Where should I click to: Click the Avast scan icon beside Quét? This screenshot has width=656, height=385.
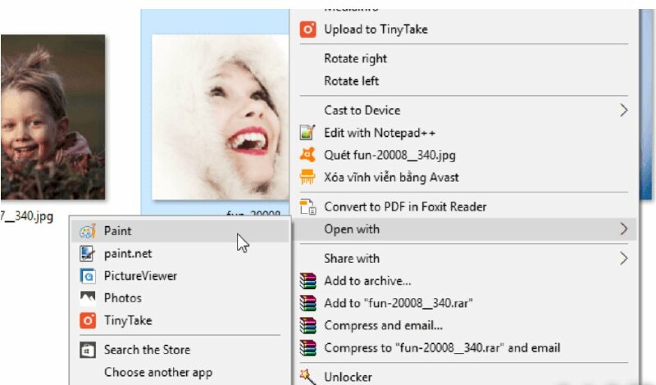point(307,155)
